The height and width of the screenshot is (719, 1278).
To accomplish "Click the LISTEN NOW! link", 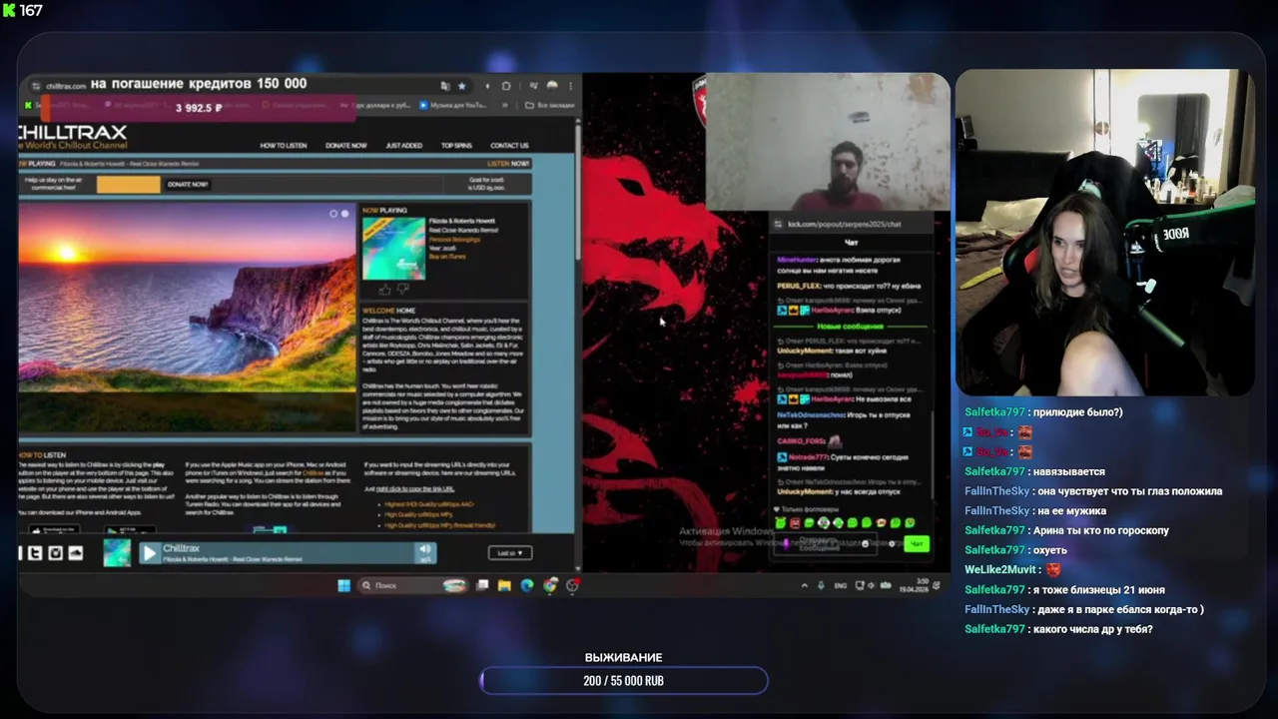I will tap(508, 163).
